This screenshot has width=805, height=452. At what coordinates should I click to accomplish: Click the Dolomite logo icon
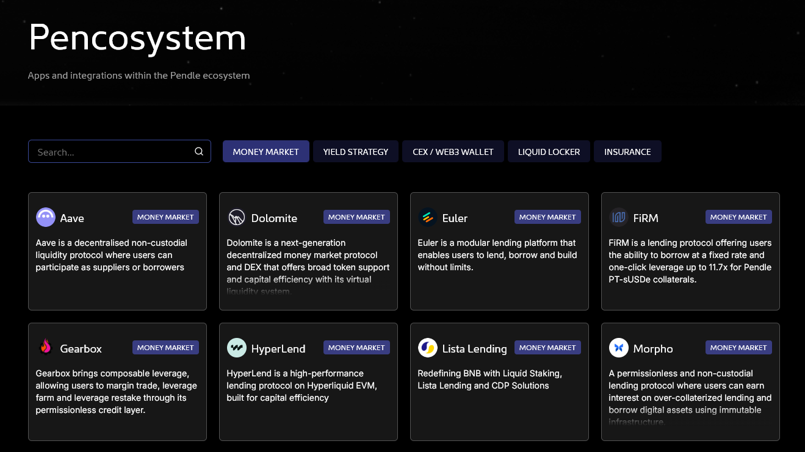tap(237, 217)
